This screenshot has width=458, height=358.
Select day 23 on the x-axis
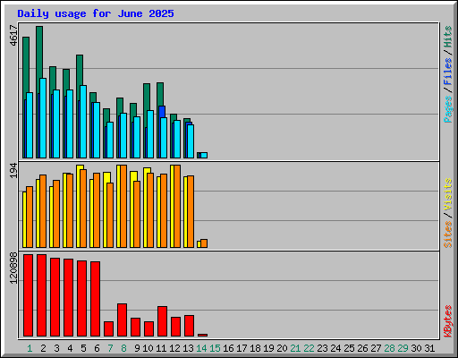(x=322, y=348)
